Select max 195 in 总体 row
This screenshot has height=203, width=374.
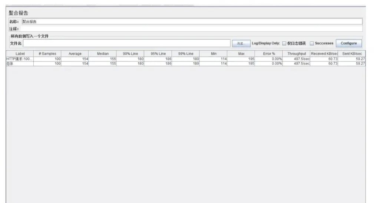tap(241, 64)
